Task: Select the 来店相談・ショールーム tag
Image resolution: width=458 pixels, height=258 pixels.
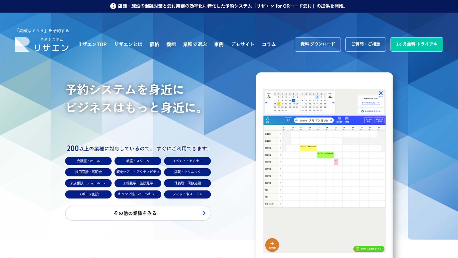Action: pos(88,183)
